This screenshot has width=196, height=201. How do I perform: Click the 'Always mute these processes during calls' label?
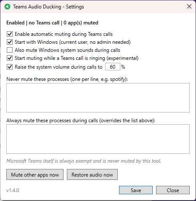coord(81,121)
